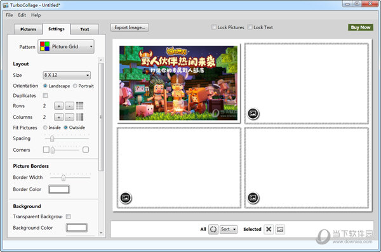Click the Border Width slider handle

[x=63, y=178]
